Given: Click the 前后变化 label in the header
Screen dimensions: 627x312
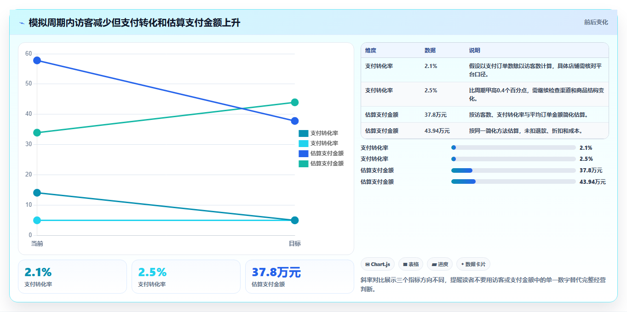Looking at the screenshot, I should coord(596,22).
